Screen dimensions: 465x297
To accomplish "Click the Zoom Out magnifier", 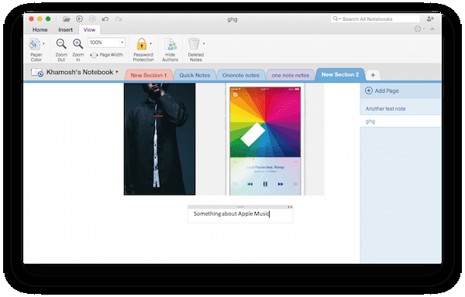I will pyautogui.click(x=61, y=44).
